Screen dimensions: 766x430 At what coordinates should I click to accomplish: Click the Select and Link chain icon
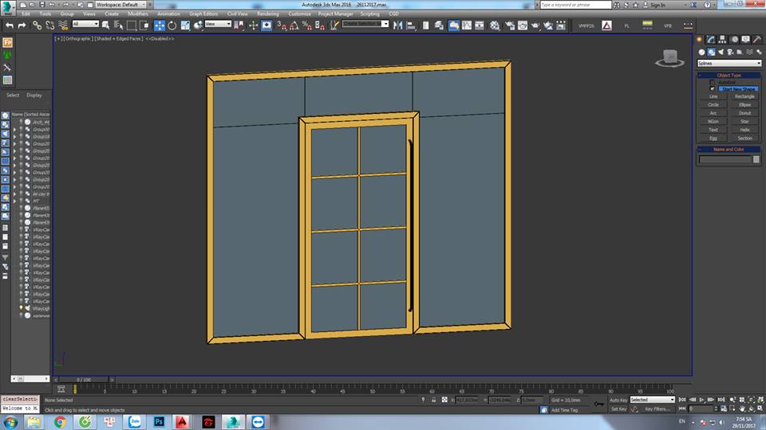click(x=38, y=25)
